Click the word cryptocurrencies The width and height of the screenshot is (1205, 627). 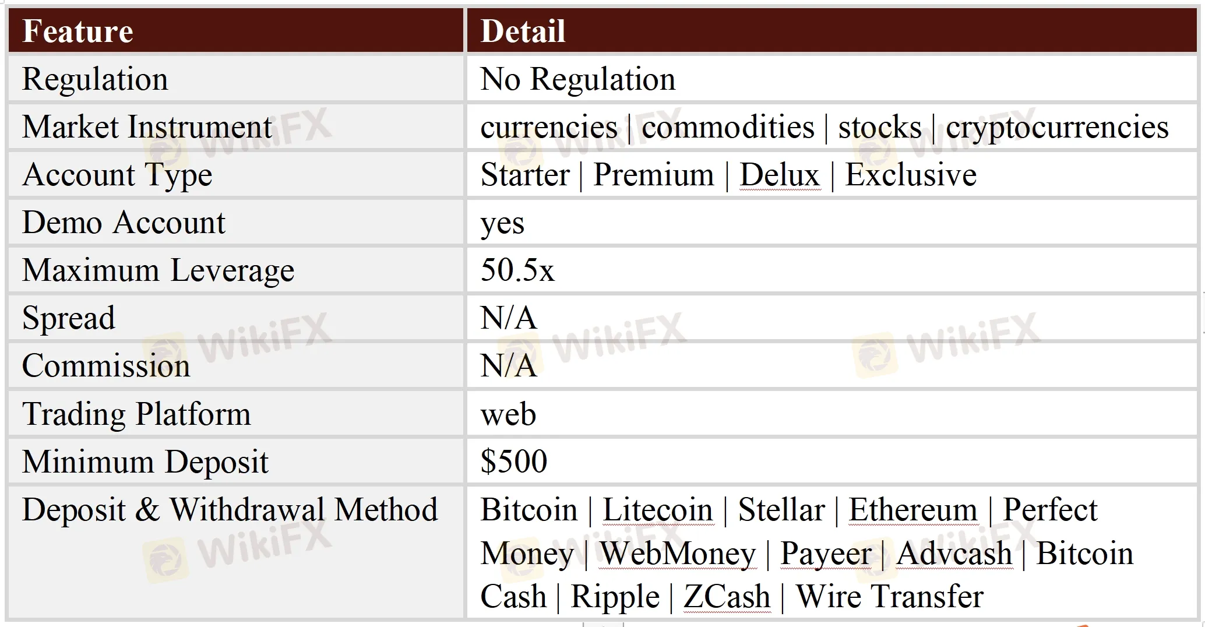coord(1056,127)
